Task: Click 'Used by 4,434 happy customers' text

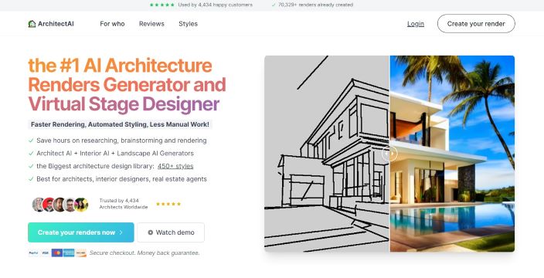Action: tap(215, 5)
